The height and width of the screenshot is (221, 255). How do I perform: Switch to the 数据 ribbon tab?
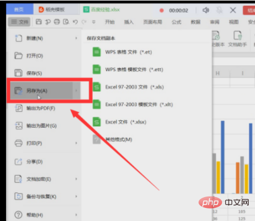tap(196, 22)
